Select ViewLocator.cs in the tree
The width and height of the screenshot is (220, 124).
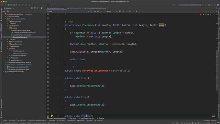click(x=16, y=60)
